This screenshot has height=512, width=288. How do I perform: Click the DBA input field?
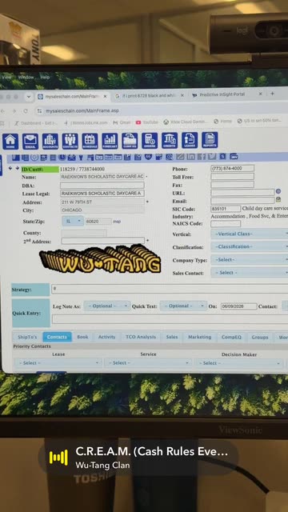click(102, 185)
